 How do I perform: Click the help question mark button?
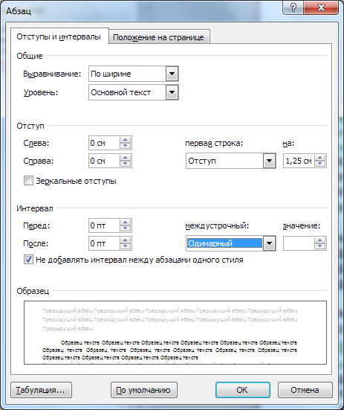tap(293, 7)
